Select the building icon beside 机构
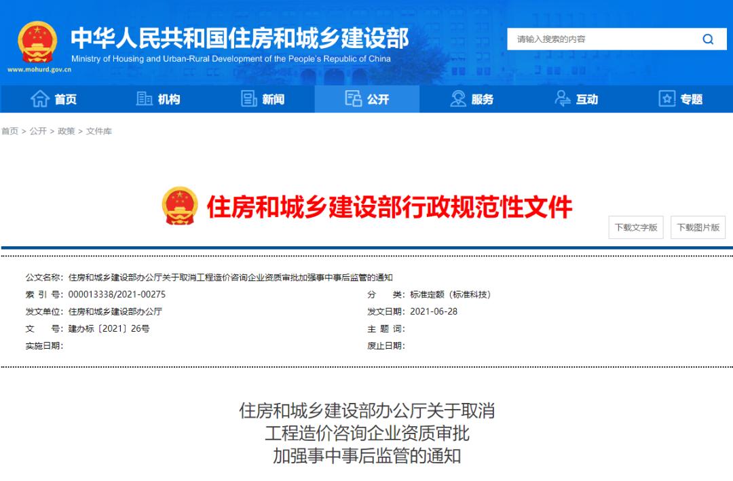Screen dimensions: 733x481 coord(144,99)
